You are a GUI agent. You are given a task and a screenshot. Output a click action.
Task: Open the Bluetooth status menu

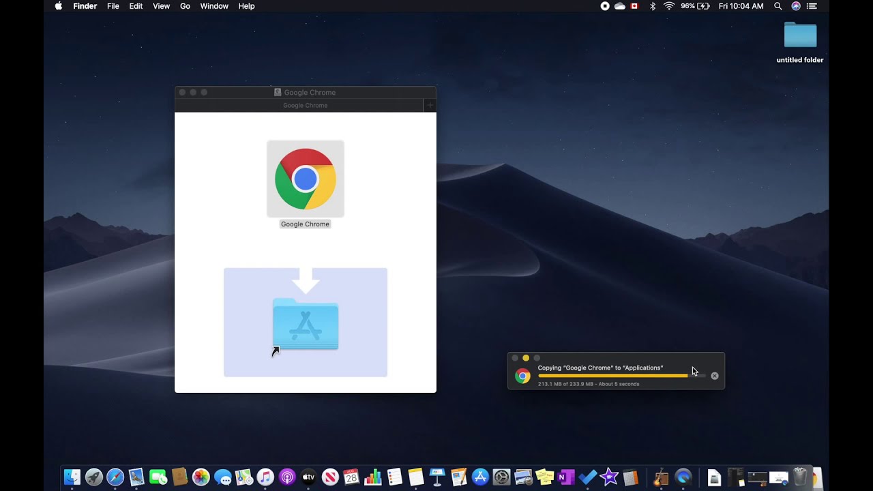(x=652, y=6)
